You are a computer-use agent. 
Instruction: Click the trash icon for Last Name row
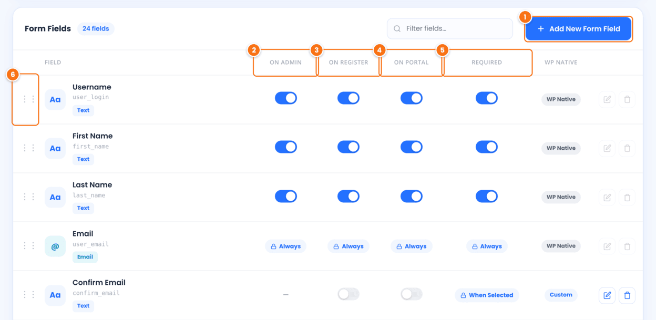click(x=627, y=197)
